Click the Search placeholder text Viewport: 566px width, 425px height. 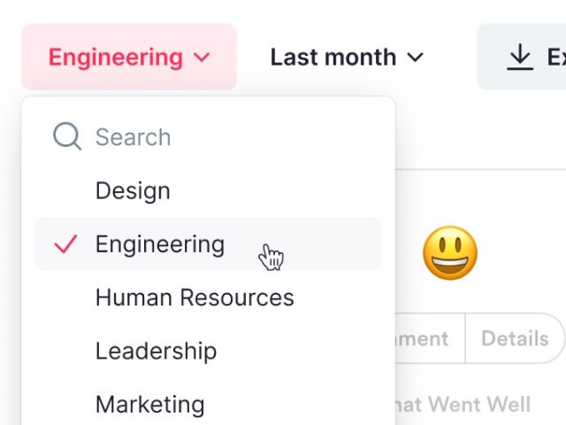click(134, 137)
